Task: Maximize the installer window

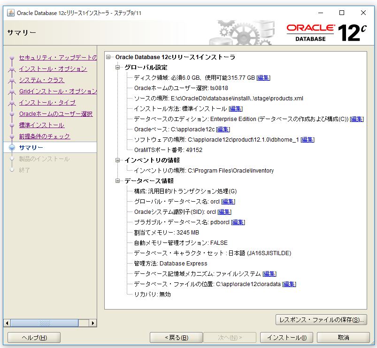Action: point(342,13)
